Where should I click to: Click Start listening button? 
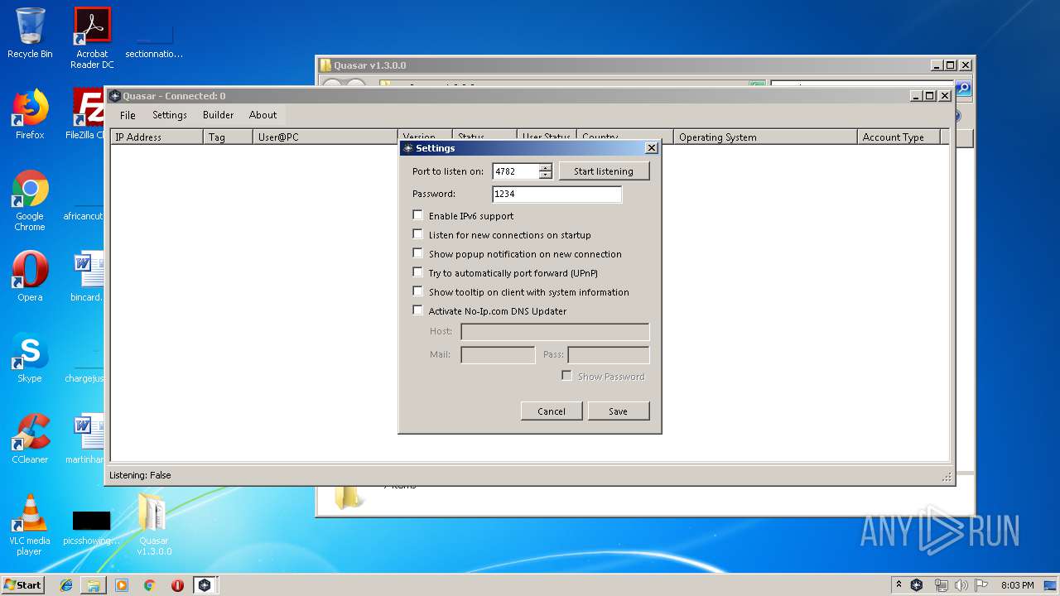604,171
